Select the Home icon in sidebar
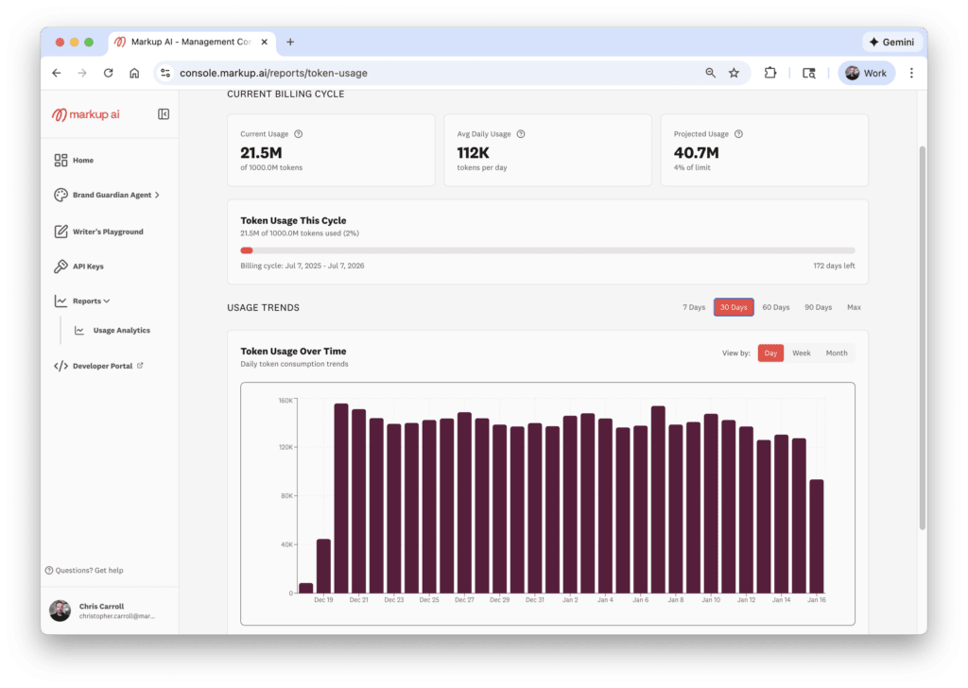968x688 pixels. (60, 160)
